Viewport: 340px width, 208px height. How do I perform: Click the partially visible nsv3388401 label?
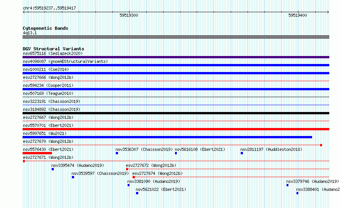tap(318, 189)
